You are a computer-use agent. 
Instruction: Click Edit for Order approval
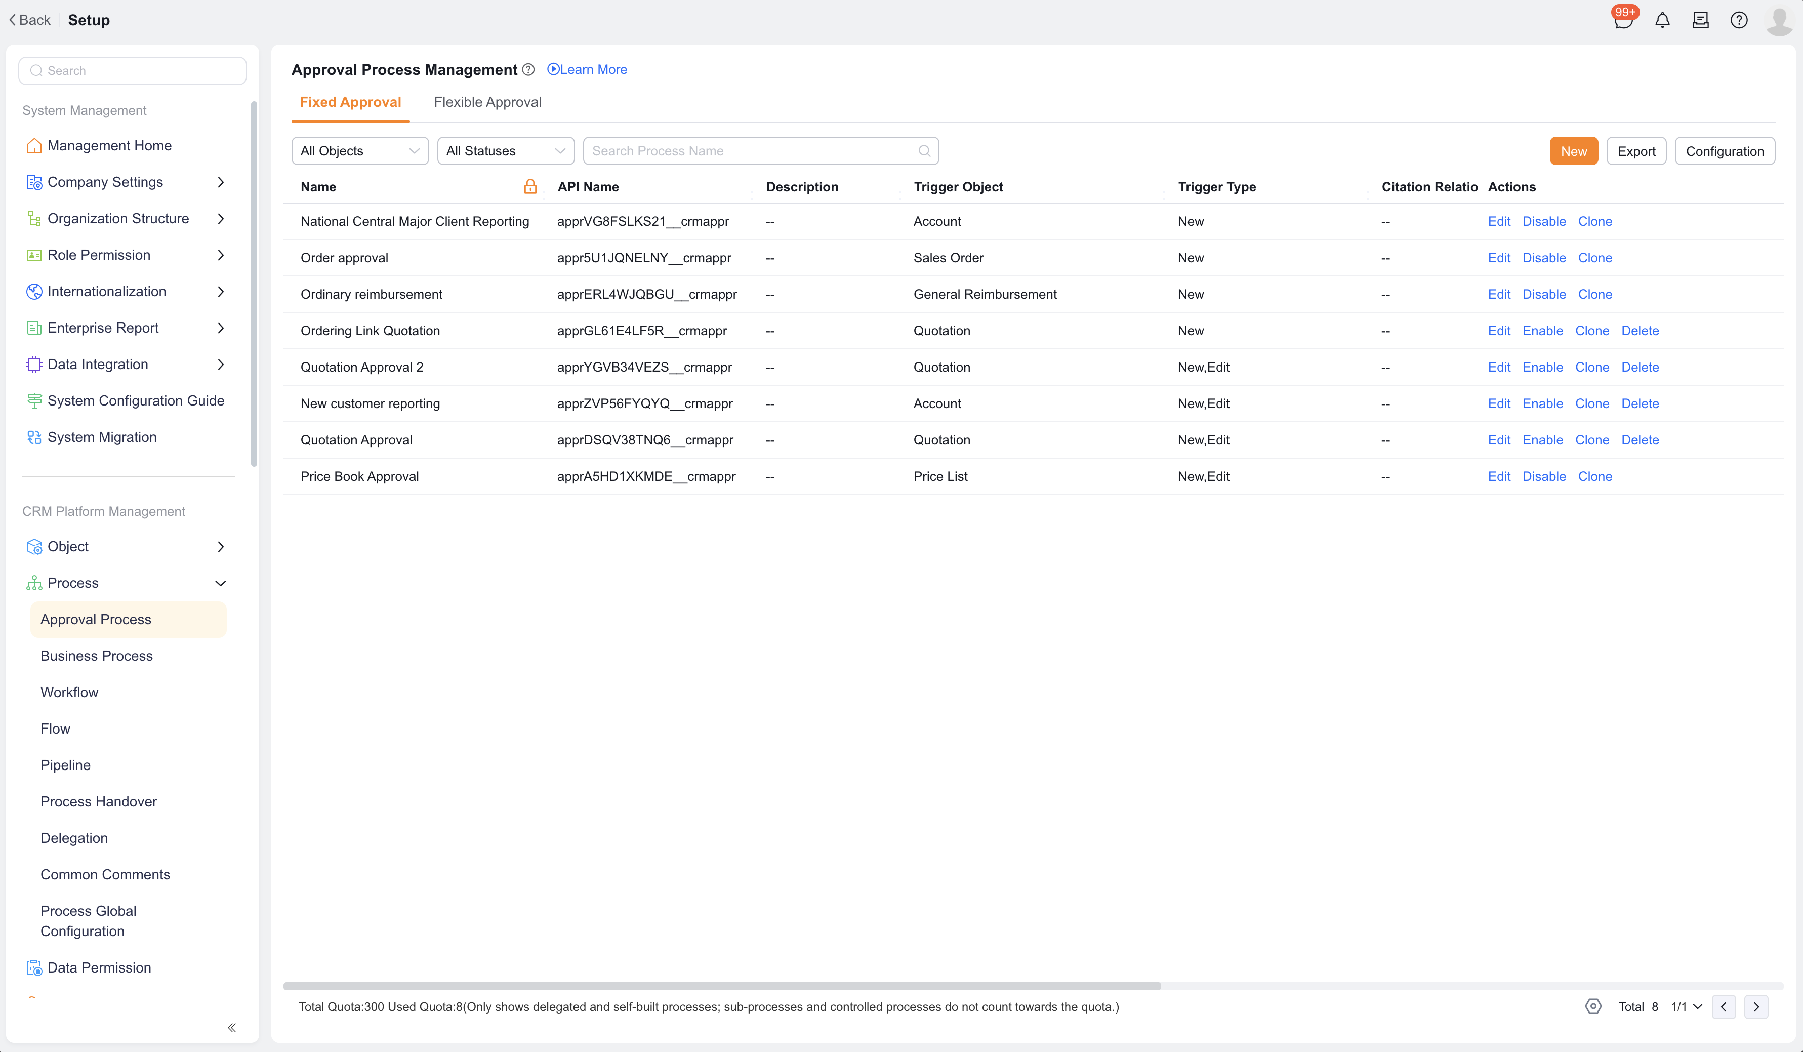click(x=1499, y=258)
